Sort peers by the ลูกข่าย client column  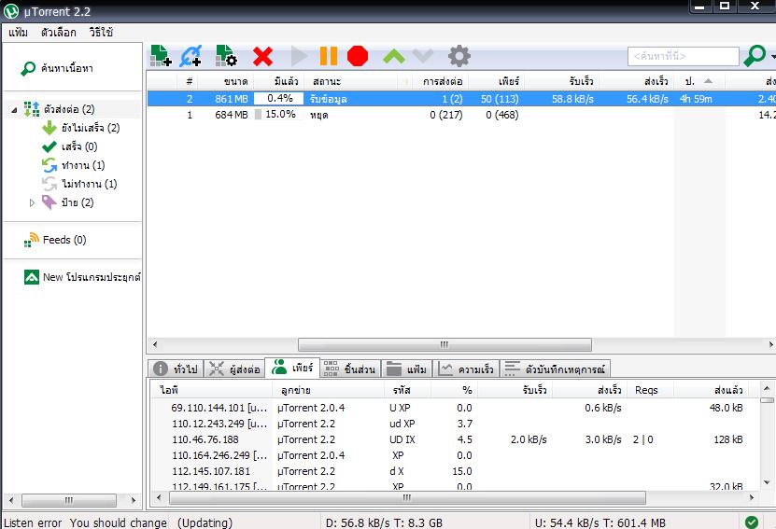(329, 390)
